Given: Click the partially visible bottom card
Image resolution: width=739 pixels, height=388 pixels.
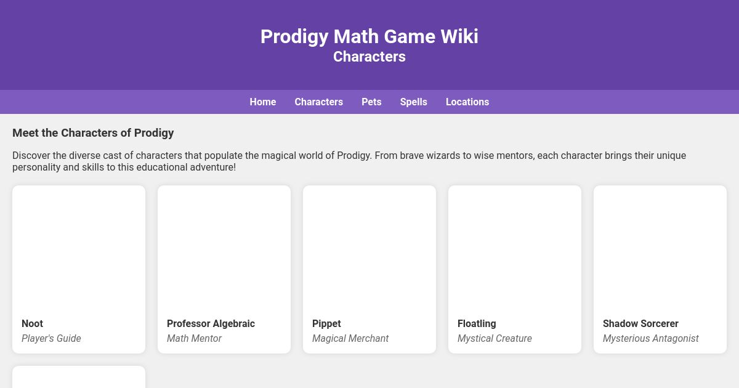Looking at the screenshot, I should point(79,377).
